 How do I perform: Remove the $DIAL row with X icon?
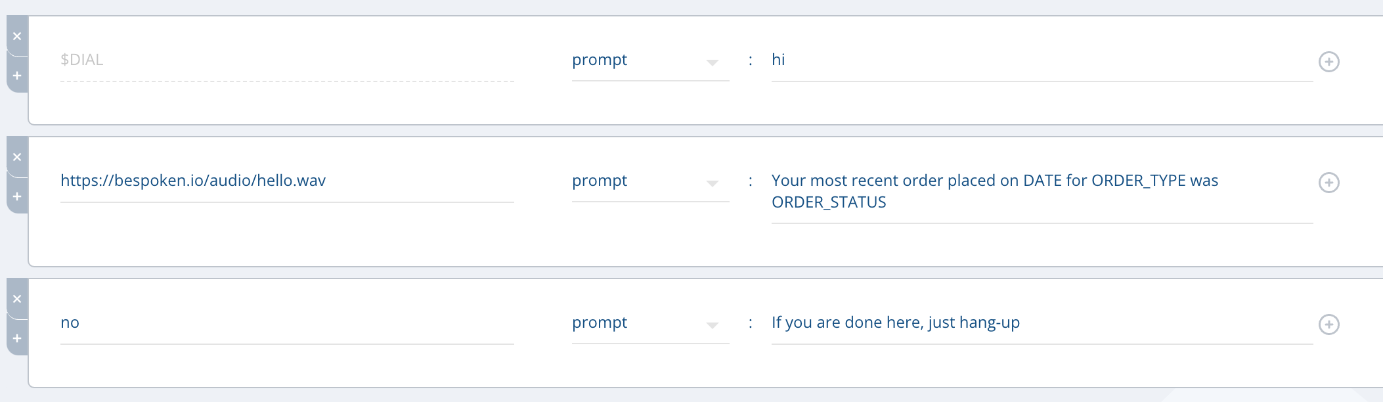17,36
